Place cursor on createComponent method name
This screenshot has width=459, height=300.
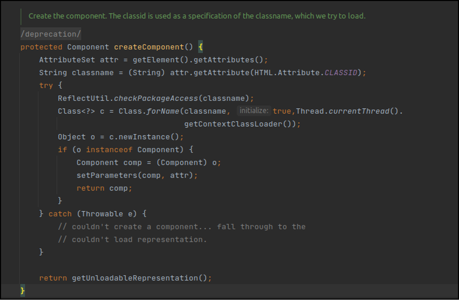coord(149,47)
